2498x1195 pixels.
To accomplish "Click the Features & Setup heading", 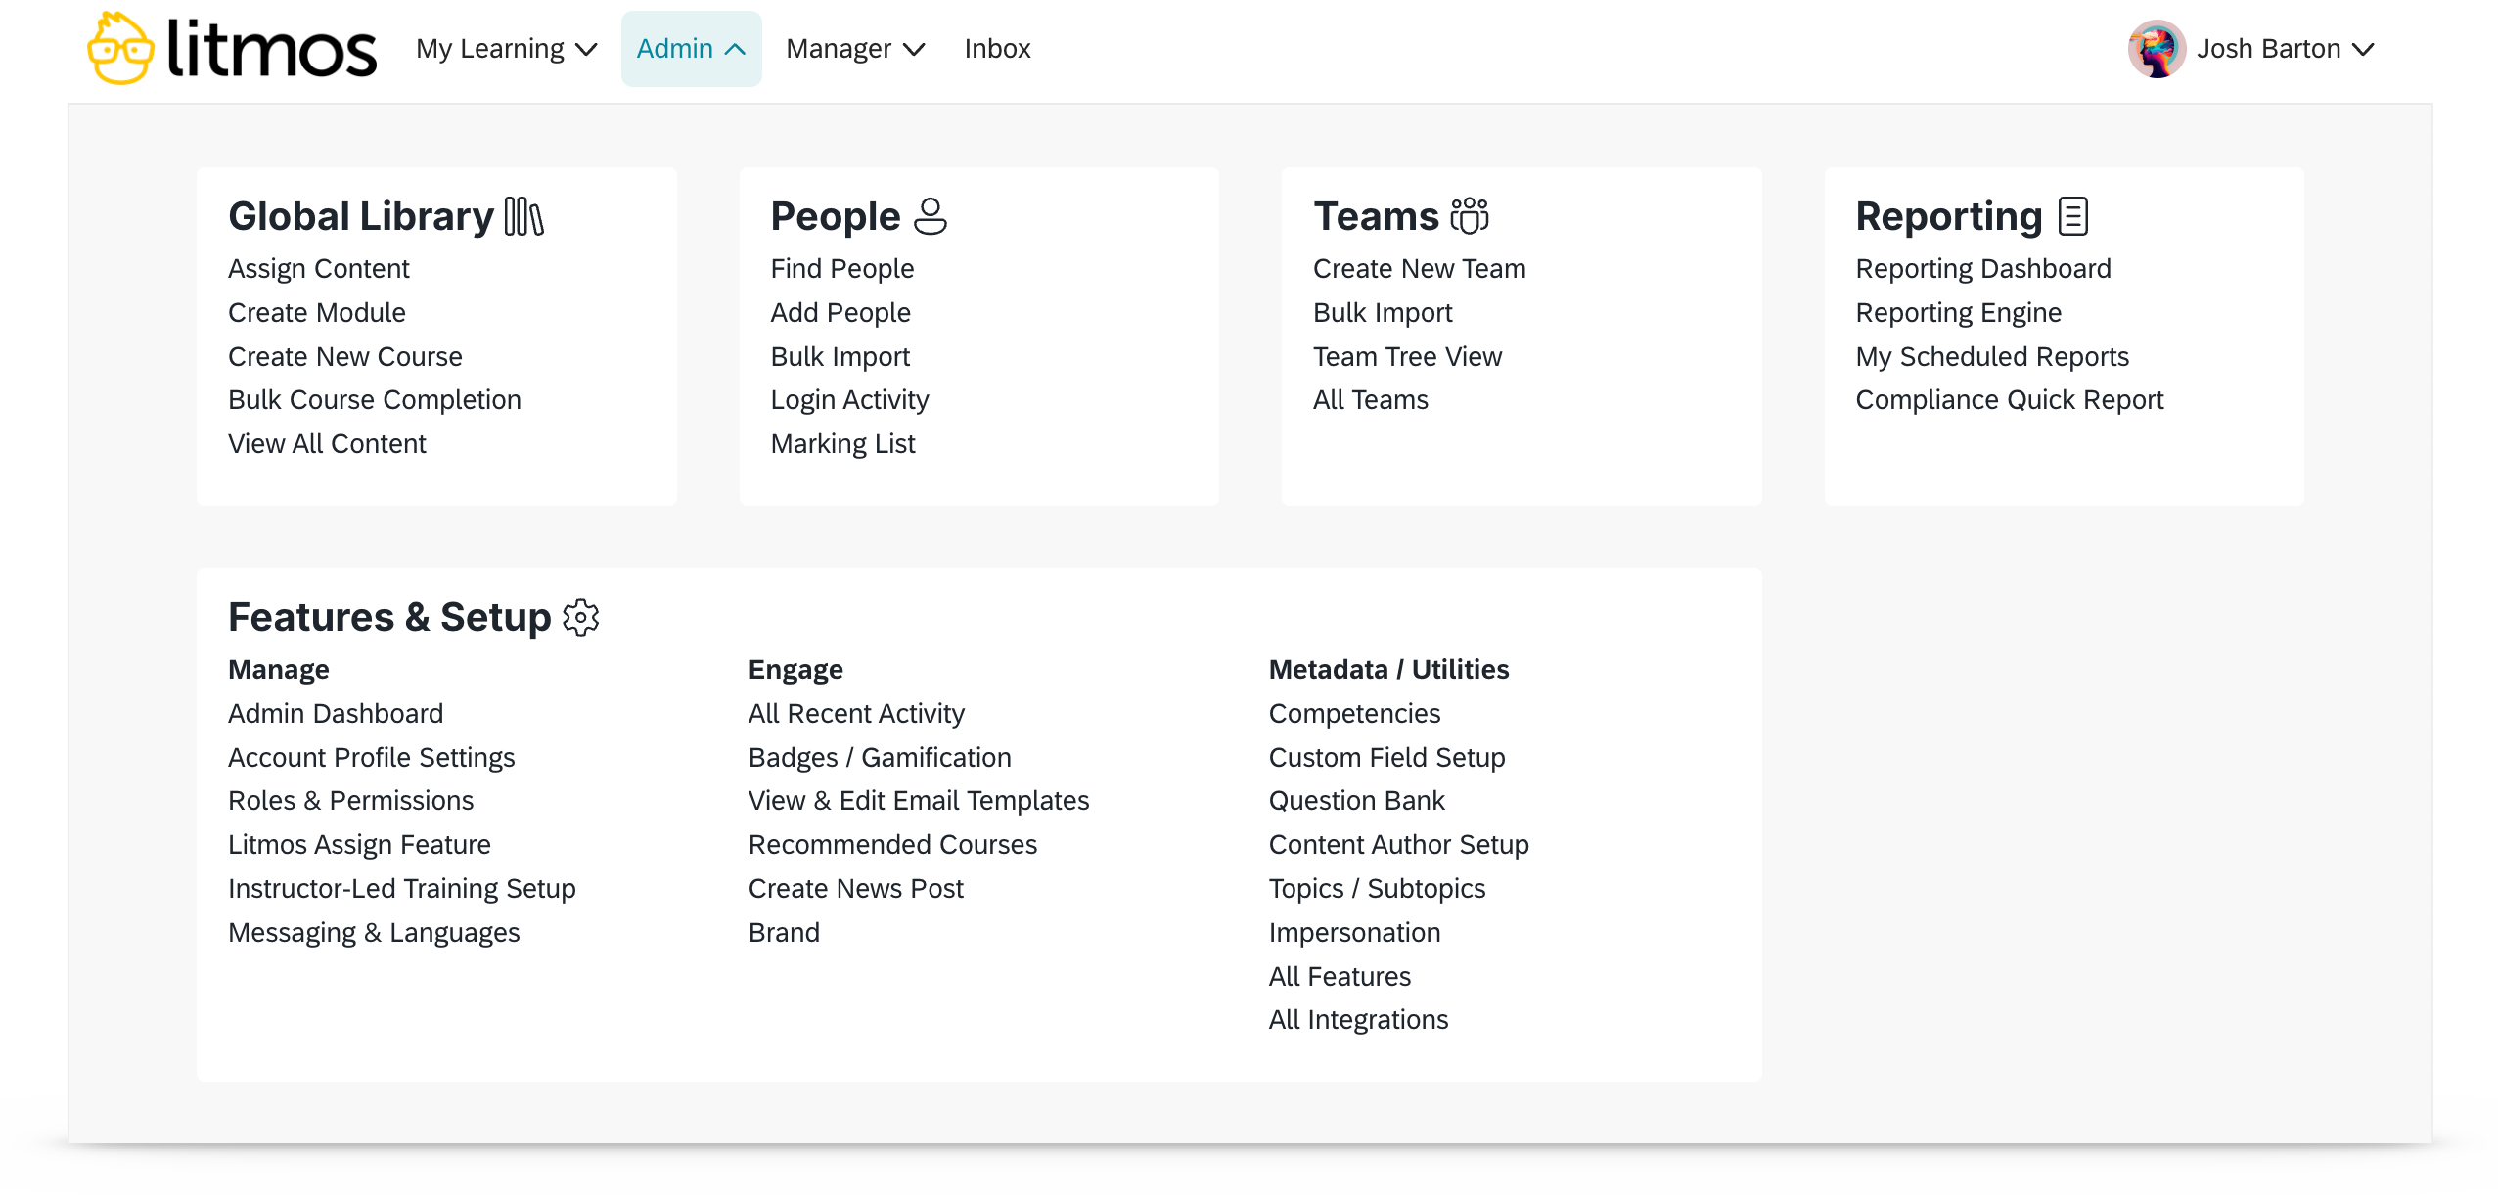I will (389, 617).
